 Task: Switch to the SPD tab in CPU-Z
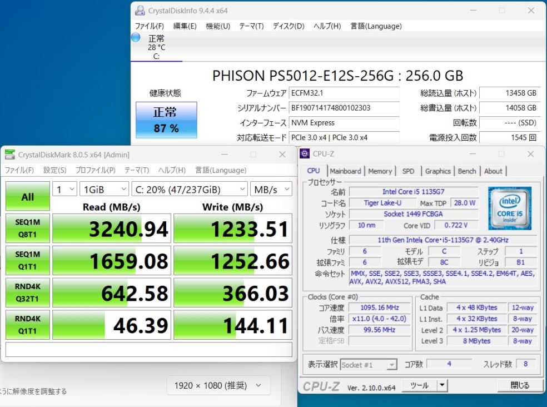point(408,171)
